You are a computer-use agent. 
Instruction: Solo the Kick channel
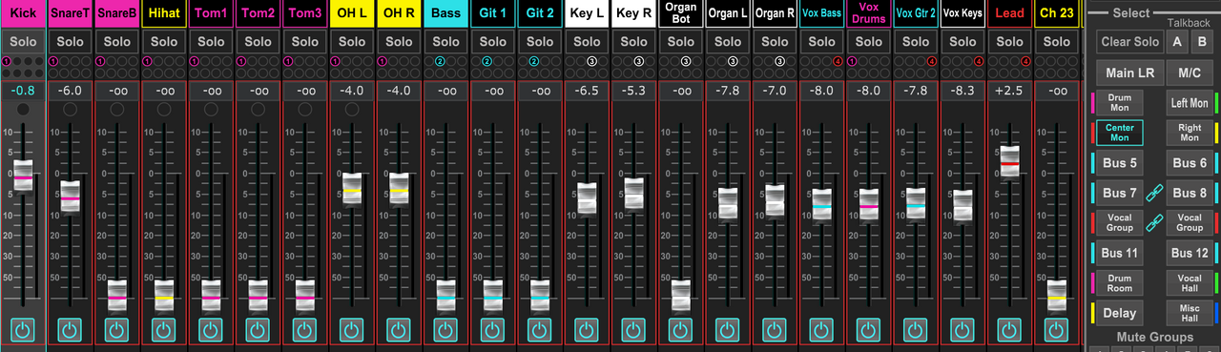pyautogui.click(x=23, y=42)
